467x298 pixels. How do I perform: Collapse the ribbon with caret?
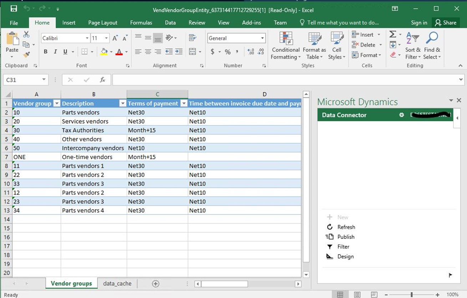(460, 66)
